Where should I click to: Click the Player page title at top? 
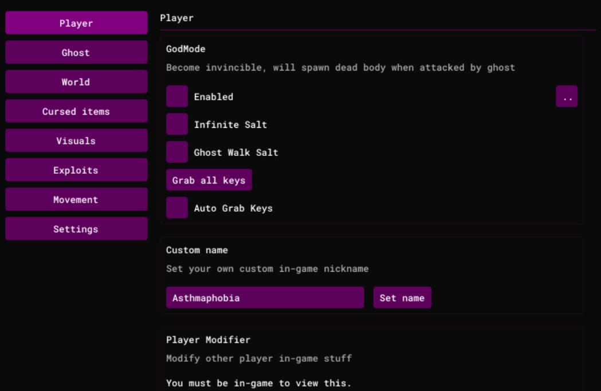click(176, 18)
